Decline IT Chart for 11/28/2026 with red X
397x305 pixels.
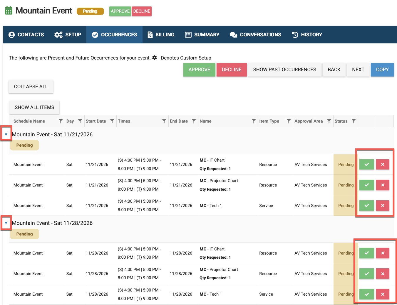[x=383, y=253]
